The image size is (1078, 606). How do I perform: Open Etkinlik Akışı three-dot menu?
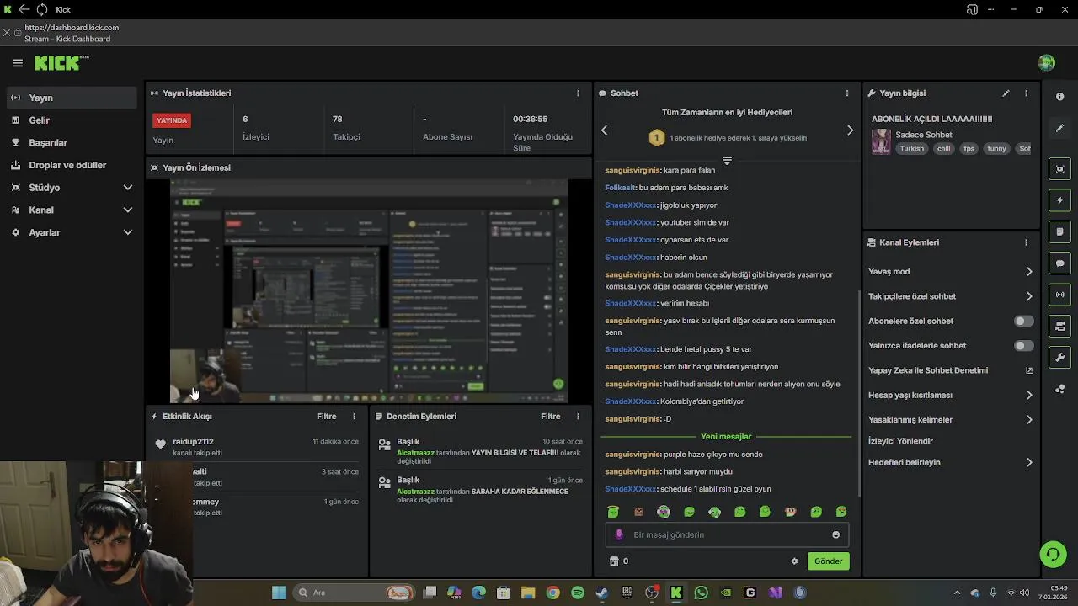coord(354,417)
